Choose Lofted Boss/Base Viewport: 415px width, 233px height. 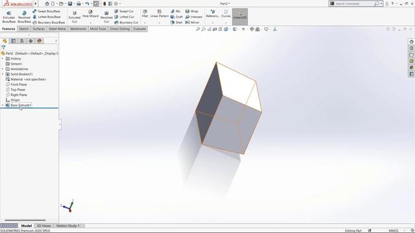47,17
